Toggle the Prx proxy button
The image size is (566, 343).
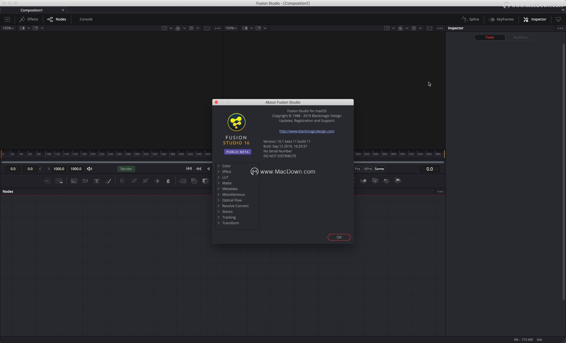tap(357, 169)
